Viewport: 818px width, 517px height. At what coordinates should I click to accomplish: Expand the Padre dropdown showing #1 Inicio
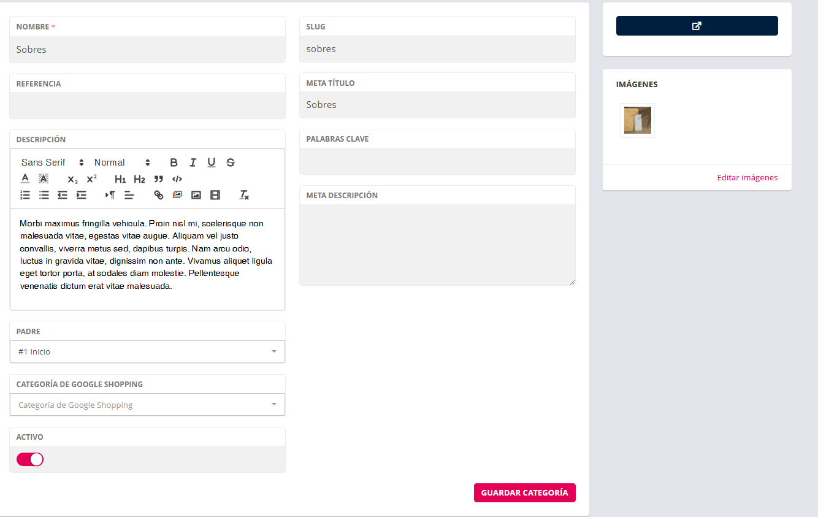[147, 352]
